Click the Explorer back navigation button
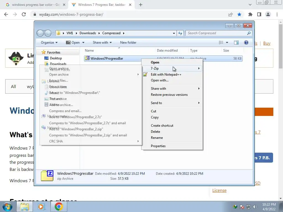The width and height of the screenshot is (283, 212). tap(40, 33)
